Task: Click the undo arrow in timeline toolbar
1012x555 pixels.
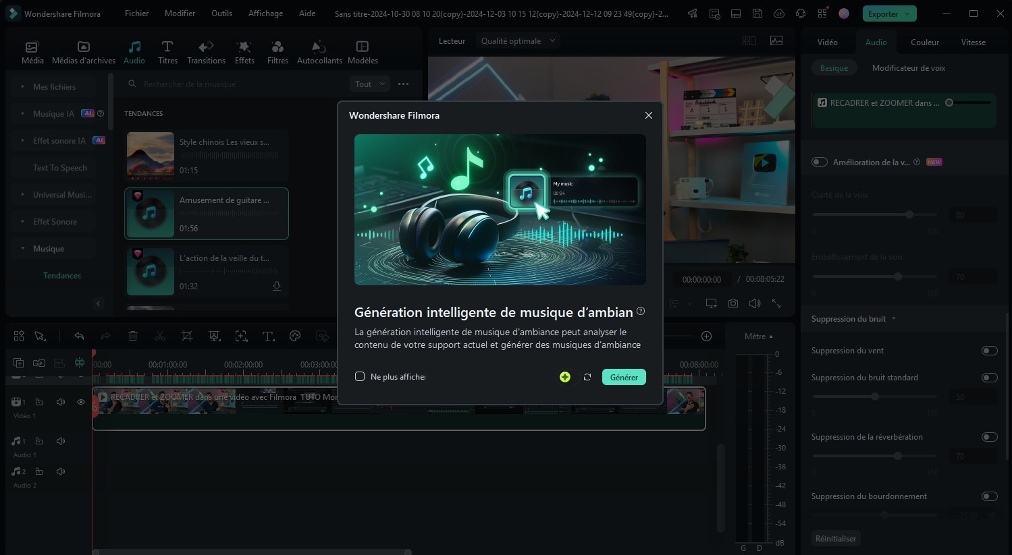Action: 79,336
